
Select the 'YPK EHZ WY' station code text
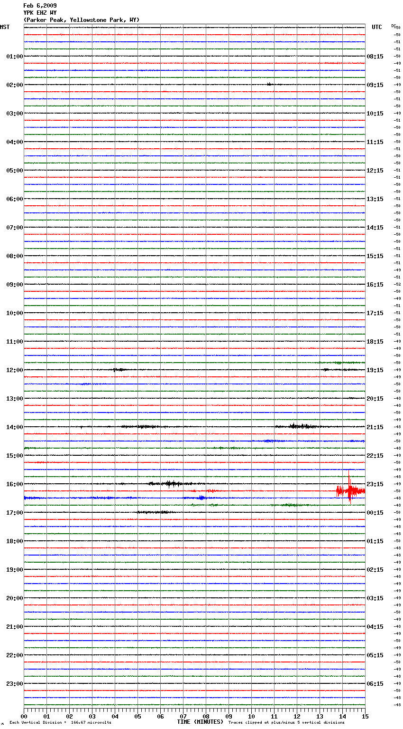40,13
